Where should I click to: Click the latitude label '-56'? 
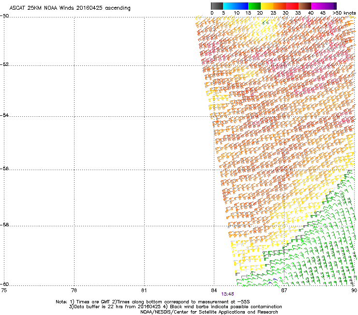4,169
